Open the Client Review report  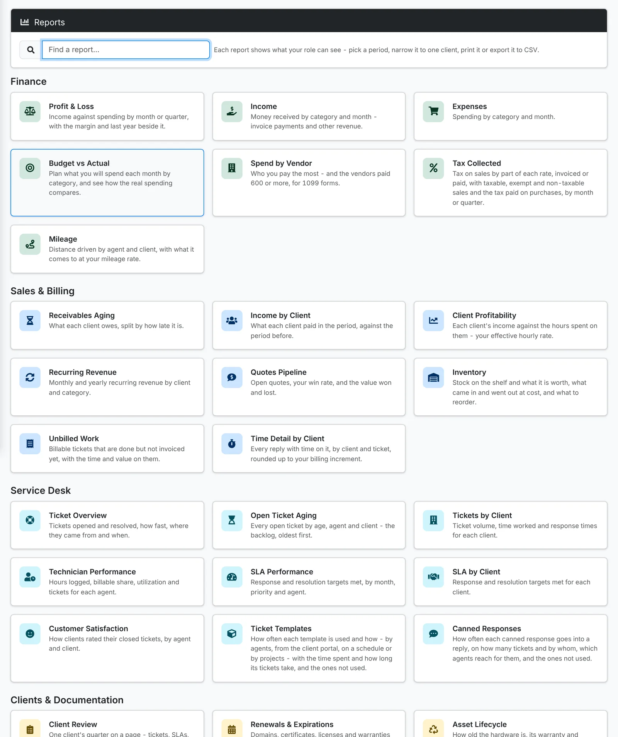[107, 724]
